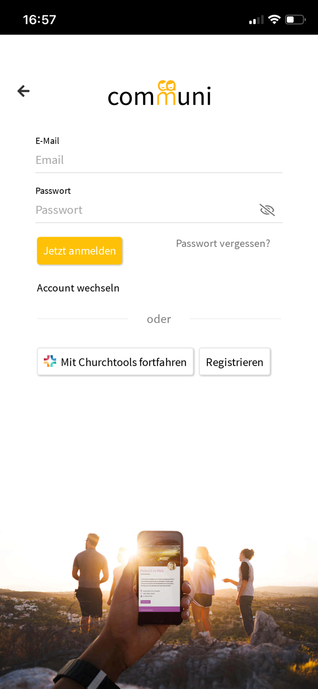The width and height of the screenshot is (318, 689).
Task: Select the Churchtools cross icon
Action: pyautogui.click(x=50, y=361)
